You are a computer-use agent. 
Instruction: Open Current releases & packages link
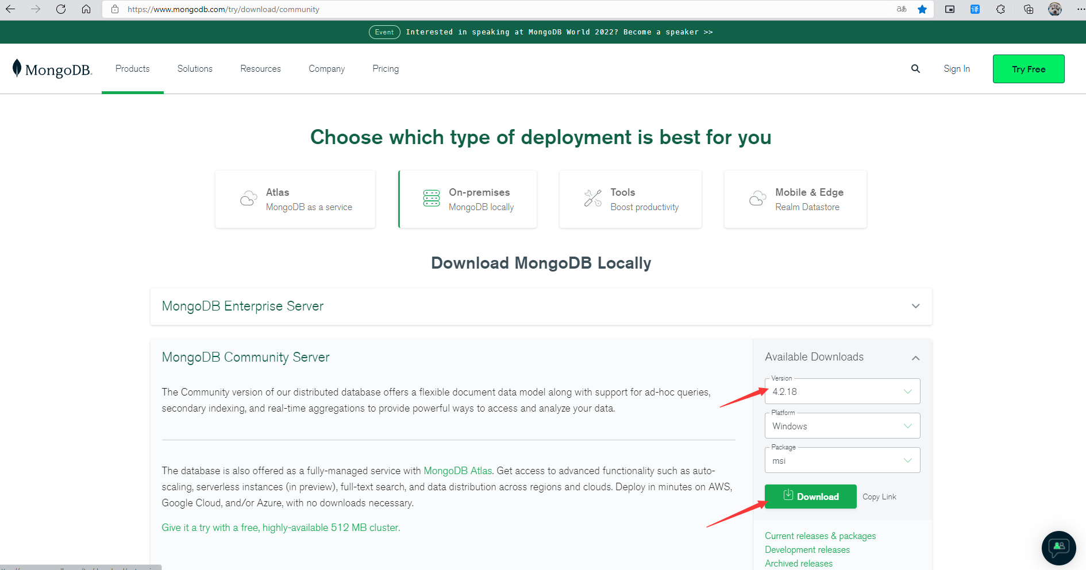pyautogui.click(x=820, y=536)
